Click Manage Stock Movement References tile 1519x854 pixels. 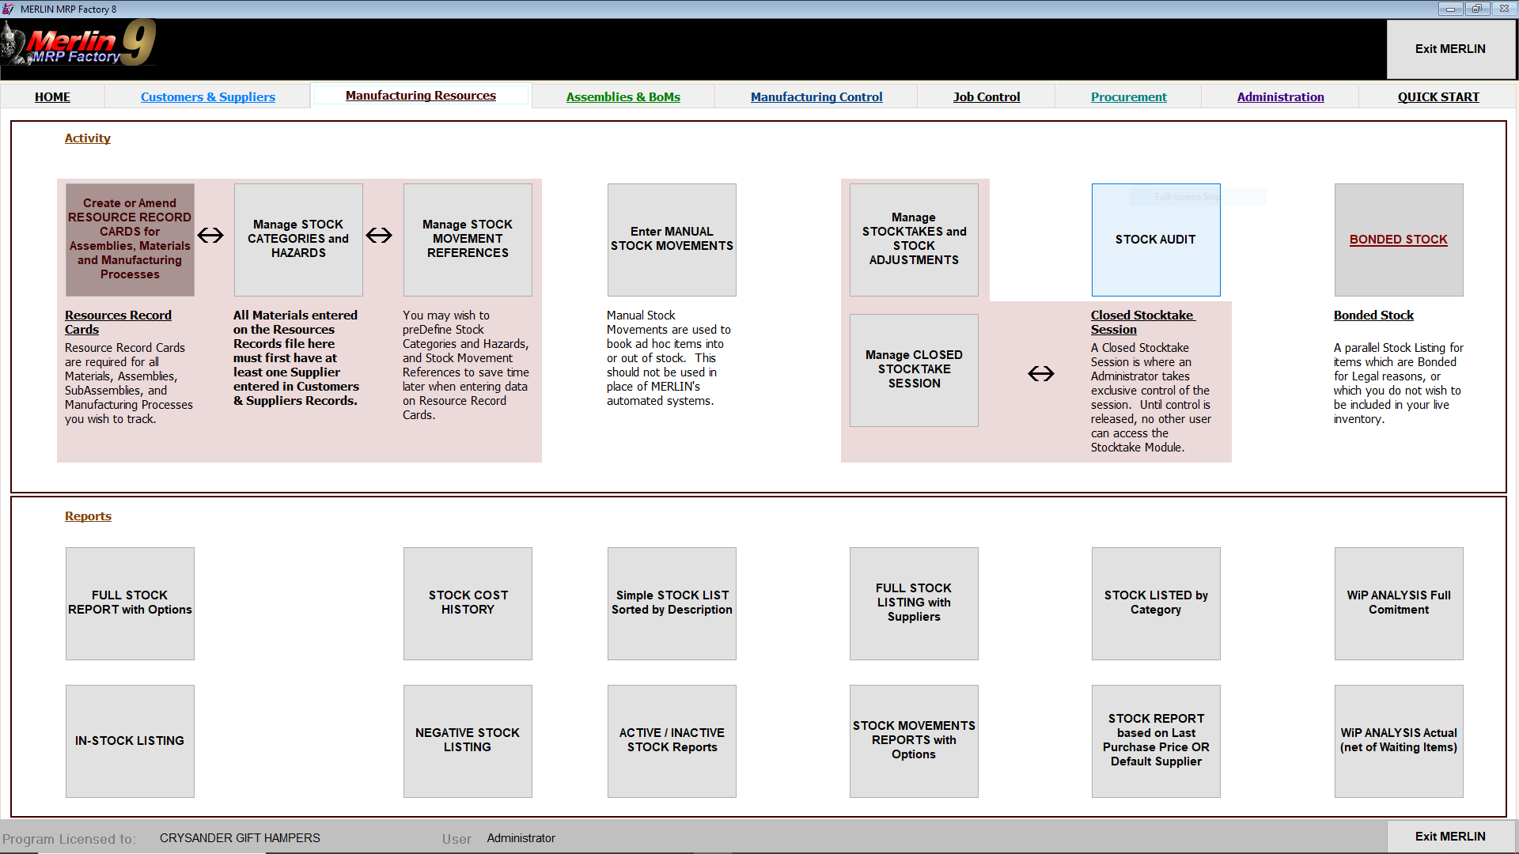pos(468,239)
